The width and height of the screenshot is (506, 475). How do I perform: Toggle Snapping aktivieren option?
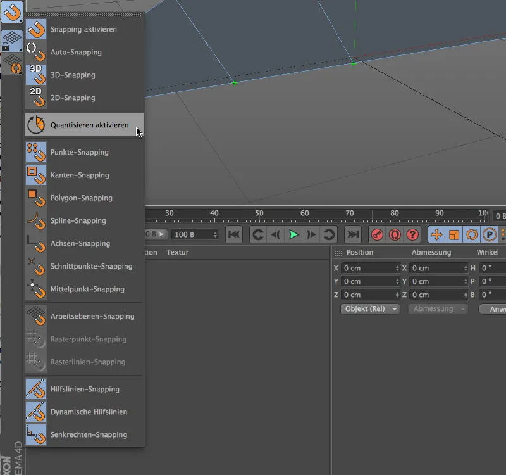pyautogui.click(x=84, y=29)
